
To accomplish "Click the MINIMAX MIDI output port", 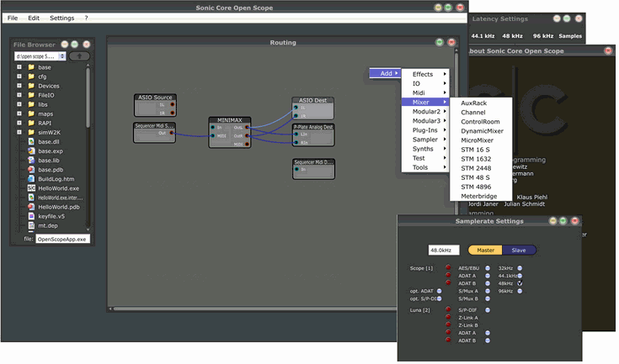I will coord(247,145).
